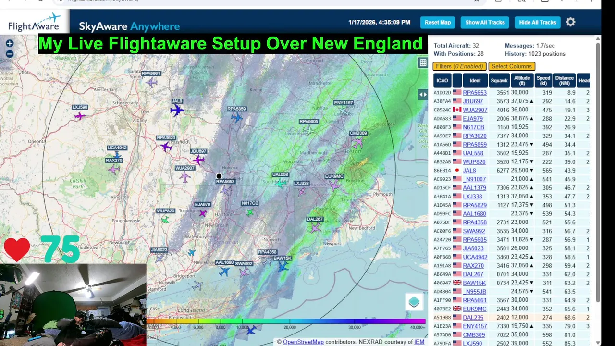Select aircraft RPA5661 on the map
This screenshot has width=615, height=346.
(152, 82)
